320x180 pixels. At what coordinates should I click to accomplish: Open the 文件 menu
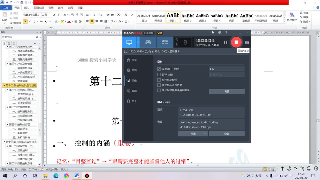coord(6,8)
